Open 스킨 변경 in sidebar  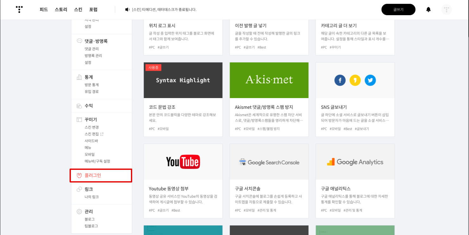[92, 127]
